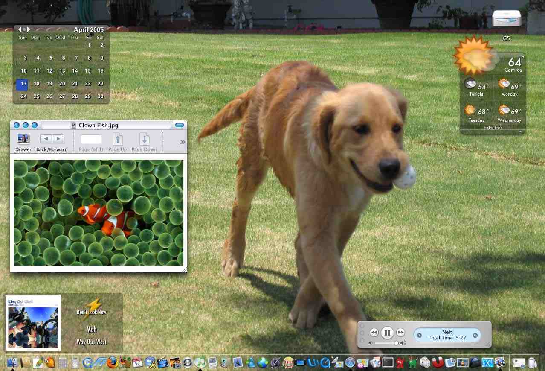The width and height of the screenshot is (545, 371).
Task: Mute via the low-volume speaker icon
Action: [x=371, y=343]
